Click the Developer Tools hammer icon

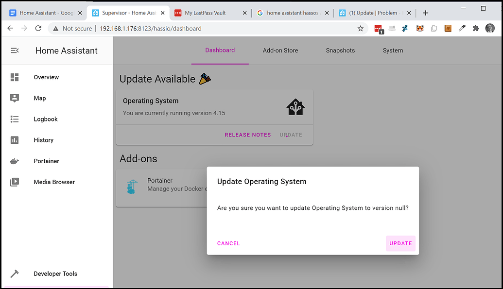click(x=15, y=273)
